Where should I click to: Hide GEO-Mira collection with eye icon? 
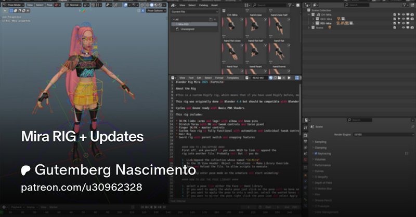point(404,19)
